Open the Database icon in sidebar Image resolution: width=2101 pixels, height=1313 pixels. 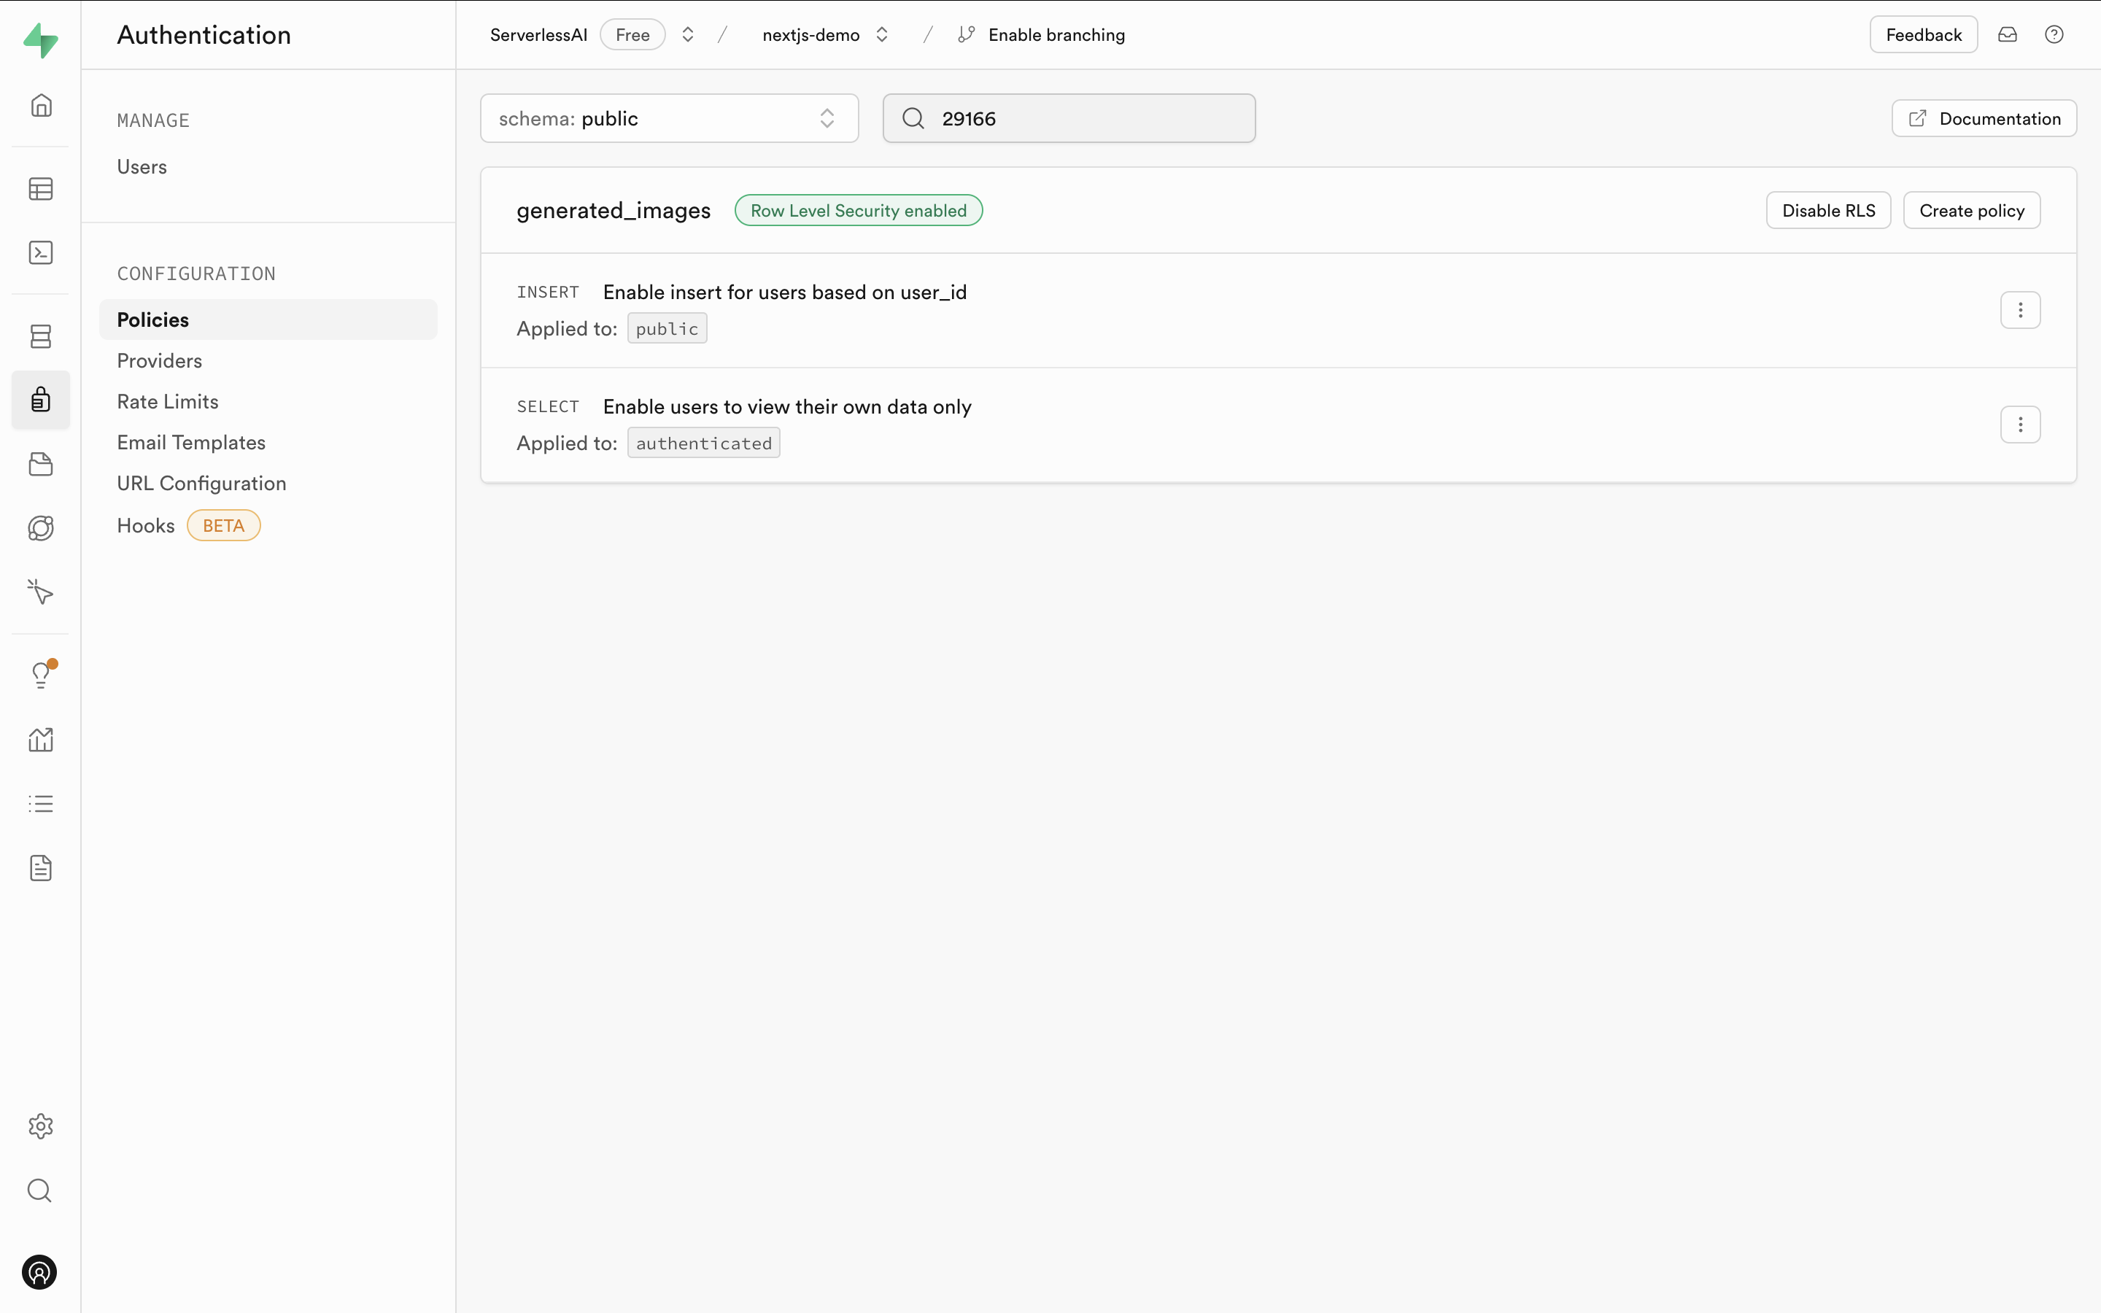(41, 336)
